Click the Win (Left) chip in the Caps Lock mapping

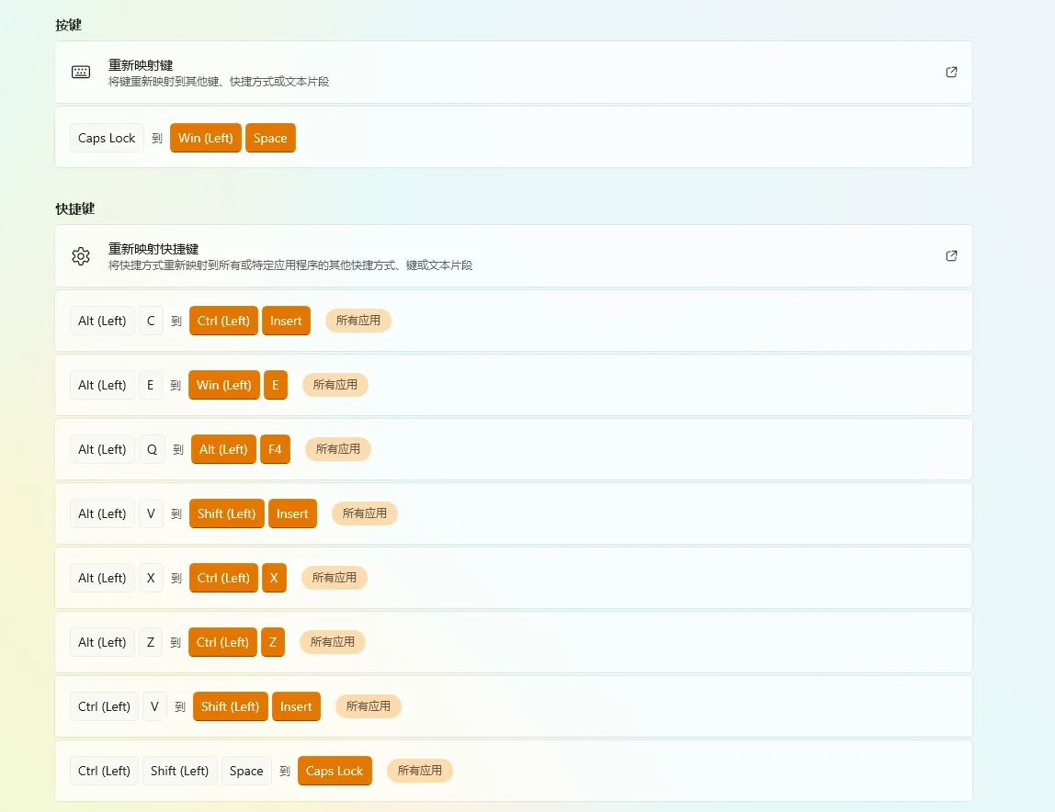click(206, 138)
